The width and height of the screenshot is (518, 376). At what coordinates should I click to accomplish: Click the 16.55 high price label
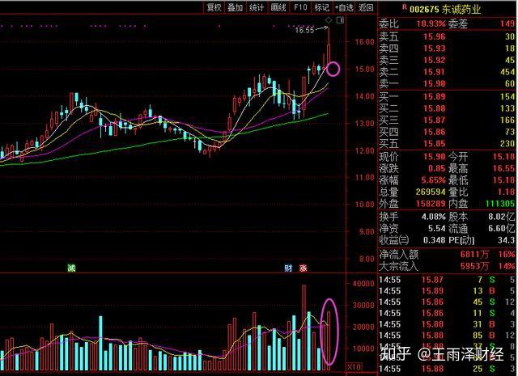coord(304,30)
